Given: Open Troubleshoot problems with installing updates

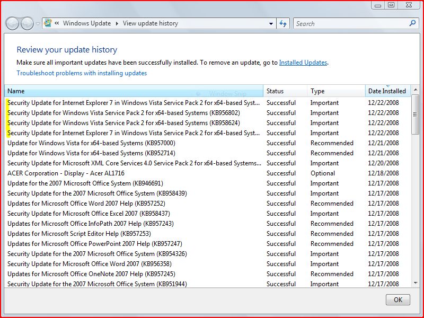Looking at the screenshot, I should [x=82, y=73].
